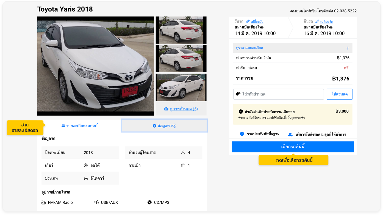The image size is (383, 215).
Task: Click the price tag icon in coupon field
Action: click(238, 94)
